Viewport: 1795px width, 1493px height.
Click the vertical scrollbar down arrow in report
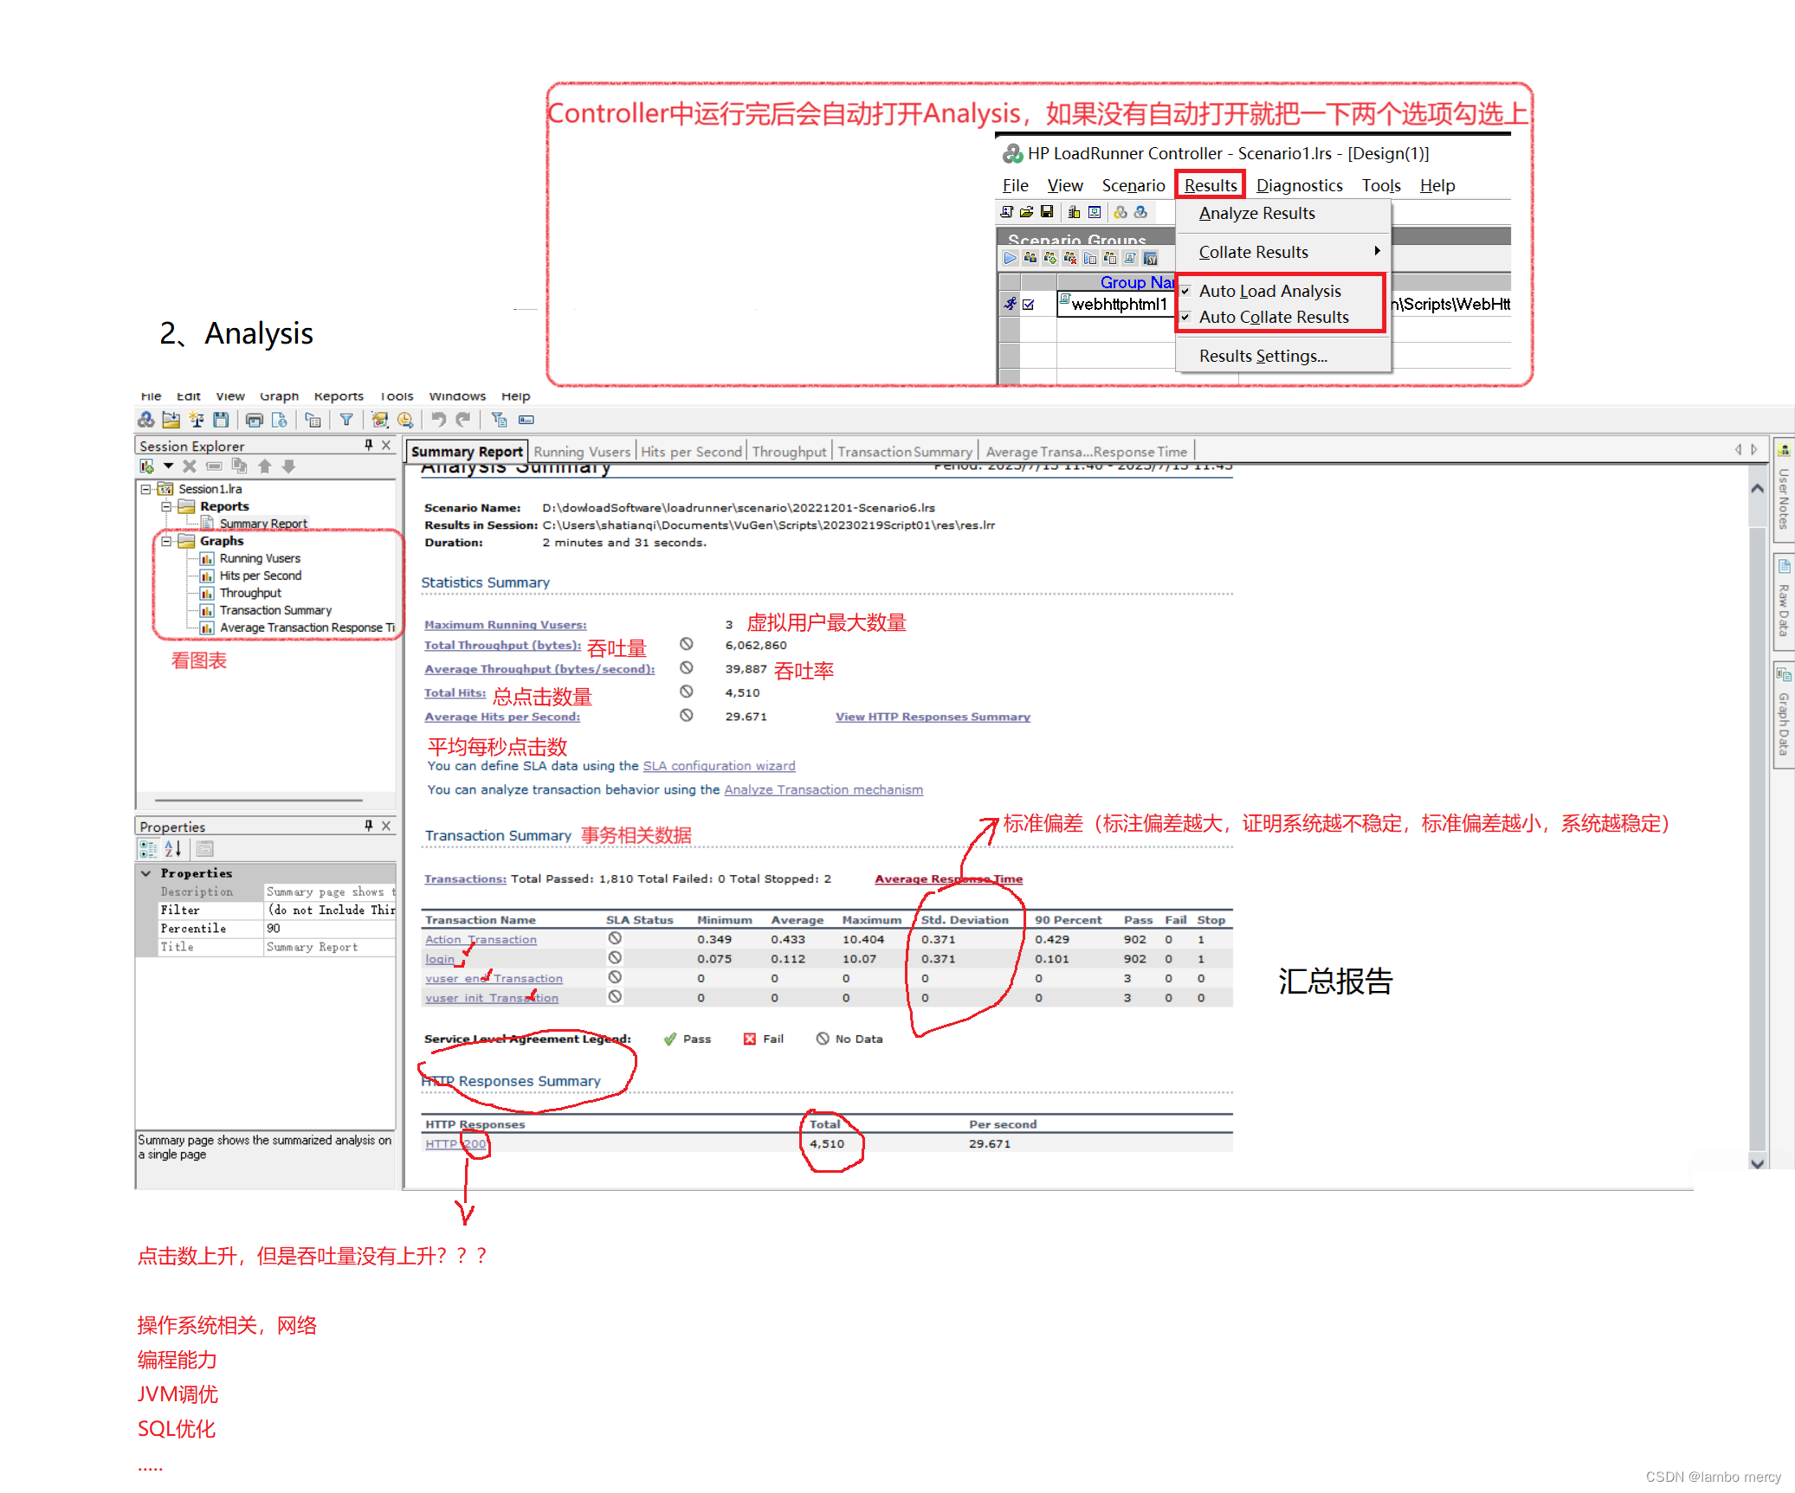pyautogui.click(x=1757, y=1164)
